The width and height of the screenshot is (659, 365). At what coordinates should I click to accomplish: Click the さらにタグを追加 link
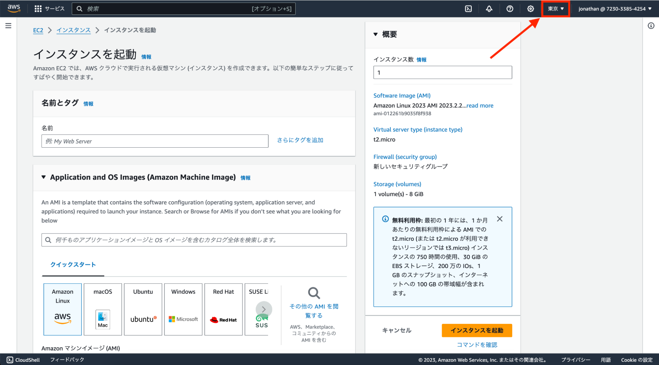(300, 140)
